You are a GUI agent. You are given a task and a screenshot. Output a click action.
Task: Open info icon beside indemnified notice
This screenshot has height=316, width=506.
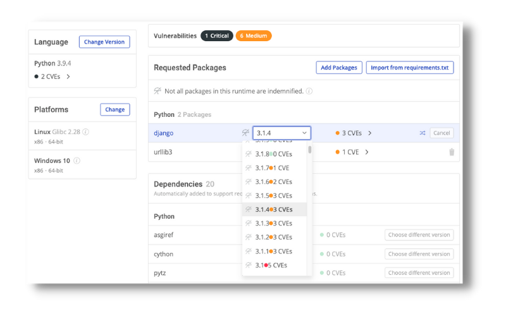click(x=309, y=91)
